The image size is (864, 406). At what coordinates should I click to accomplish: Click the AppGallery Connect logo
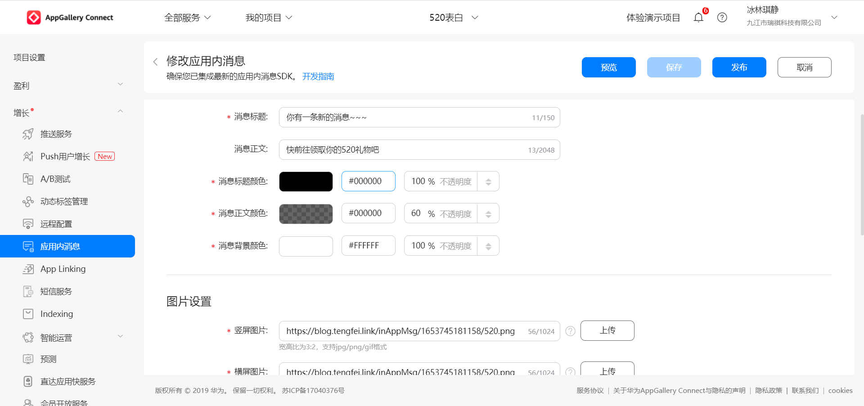pos(70,18)
